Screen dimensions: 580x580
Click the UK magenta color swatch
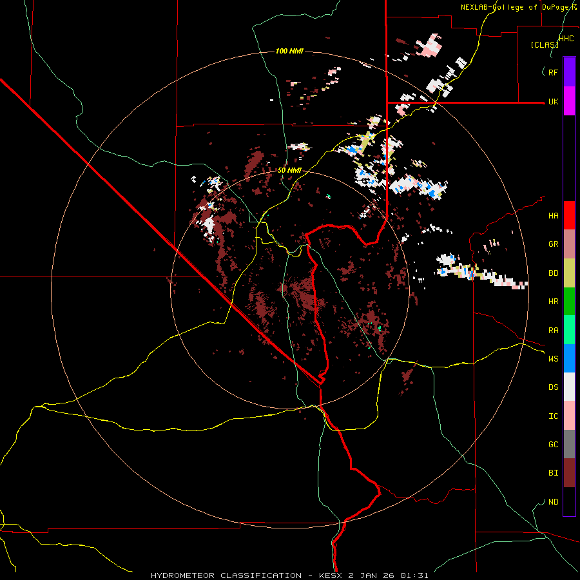(x=569, y=101)
